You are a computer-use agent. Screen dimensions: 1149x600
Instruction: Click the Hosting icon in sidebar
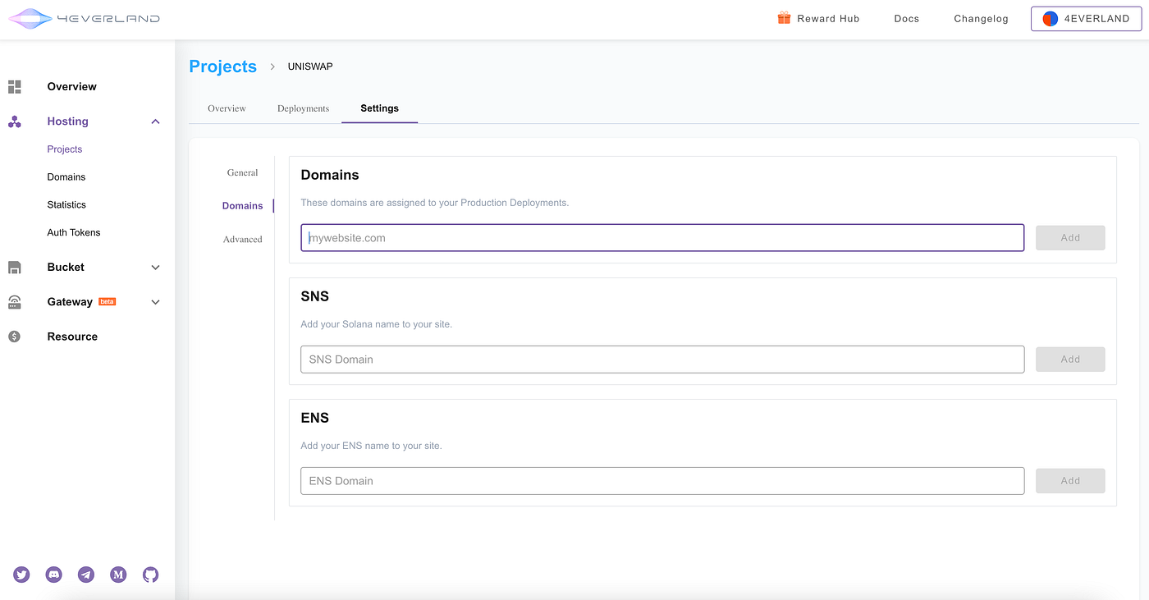(x=14, y=121)
